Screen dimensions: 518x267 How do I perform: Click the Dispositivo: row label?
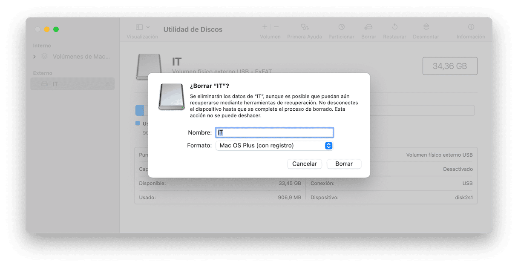(325, 198)
